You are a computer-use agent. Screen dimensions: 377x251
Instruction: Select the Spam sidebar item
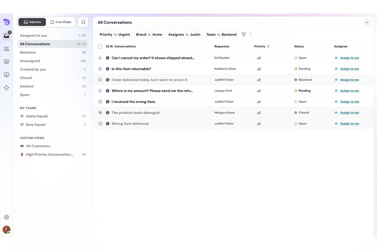pos(53,95)
